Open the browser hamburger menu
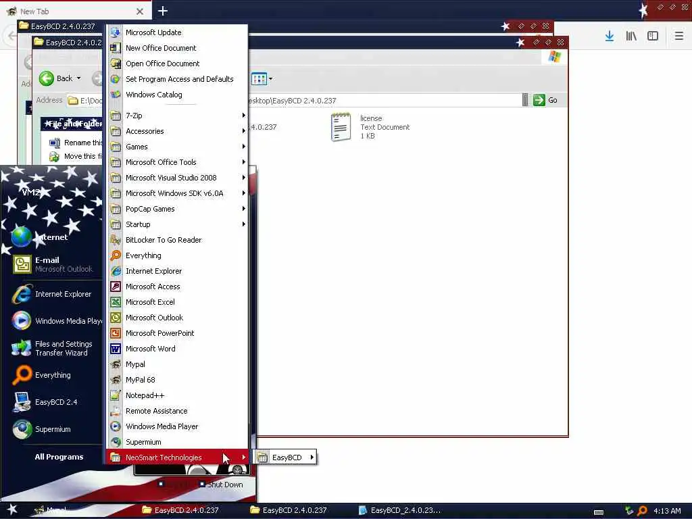 pos(678,36)
